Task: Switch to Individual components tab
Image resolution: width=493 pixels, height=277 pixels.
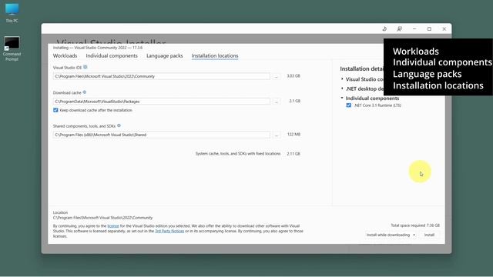Action: click(x=112, y=55)
